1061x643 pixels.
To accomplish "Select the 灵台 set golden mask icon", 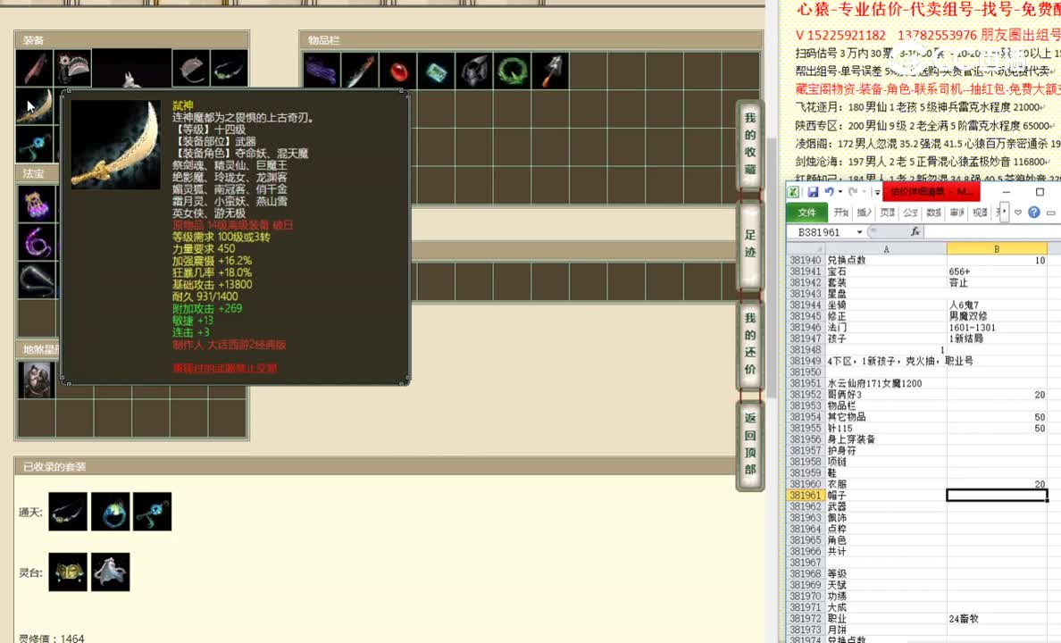I will click(x=69, y=572).
